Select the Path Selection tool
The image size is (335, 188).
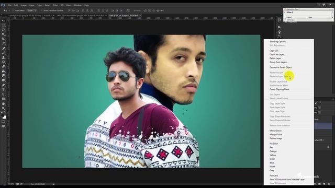pos(3,94)
